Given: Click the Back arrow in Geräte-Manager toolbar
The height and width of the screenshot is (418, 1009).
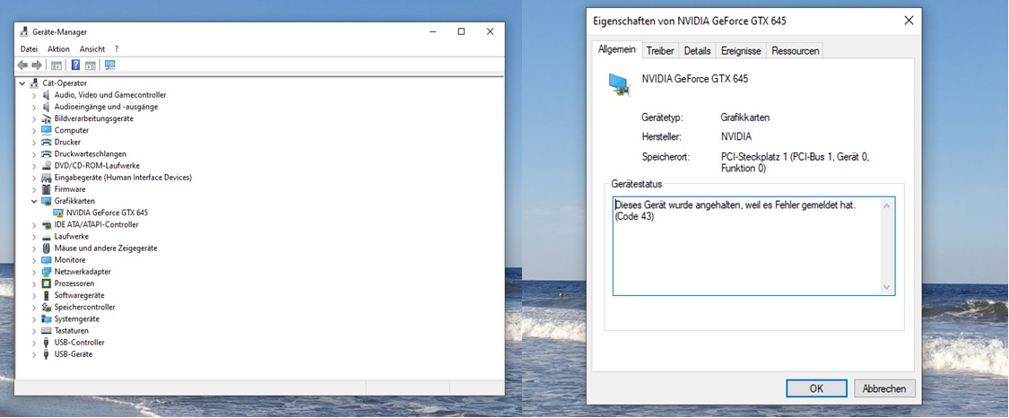Looking at the screenshot, I should (22, 65).
